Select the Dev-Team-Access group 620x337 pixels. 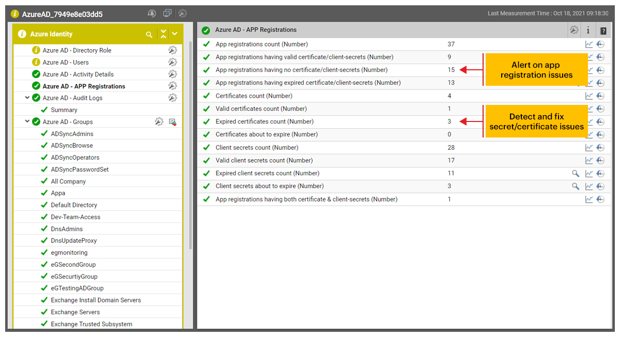tap(75, 217)
